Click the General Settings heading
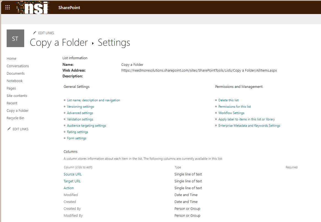321x222 pixels. pos(76,87)
